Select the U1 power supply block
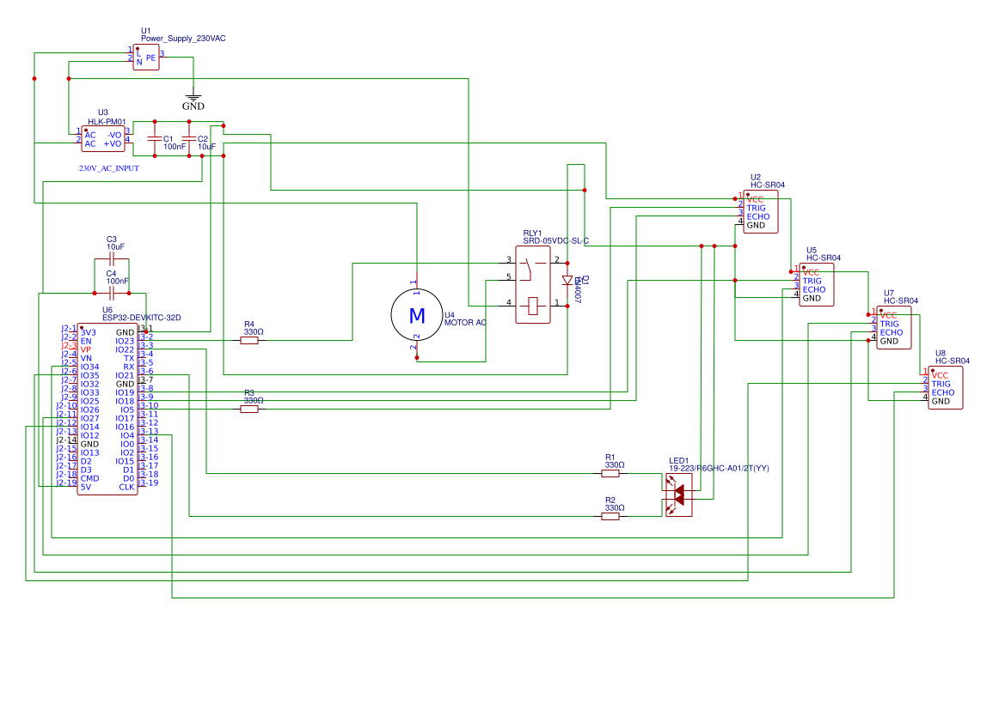The width and height of the screenshot is (1005, 710). tap(146, 57)
